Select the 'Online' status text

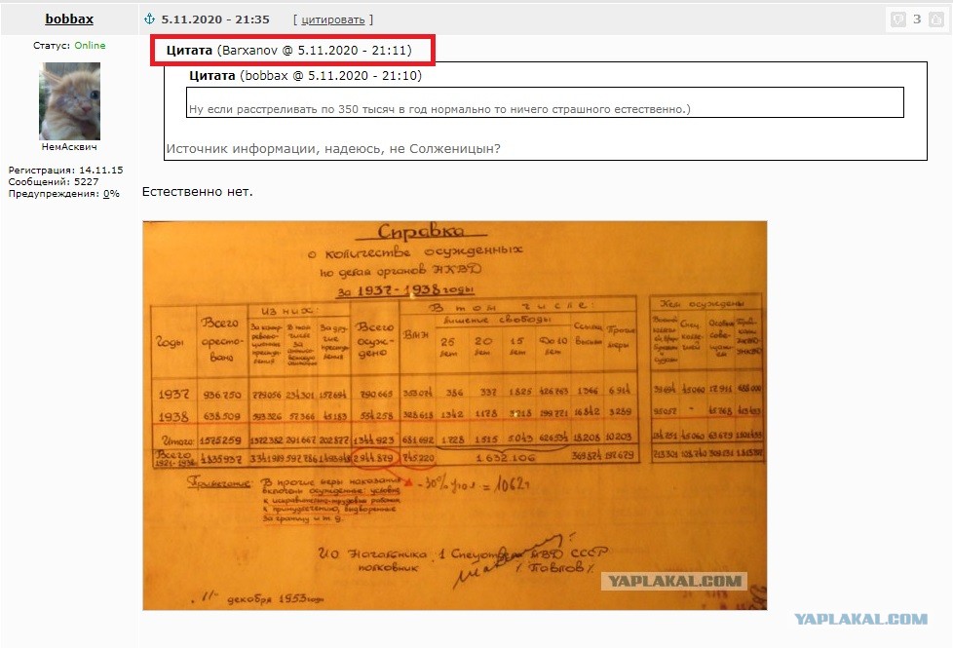coord(90,46)
